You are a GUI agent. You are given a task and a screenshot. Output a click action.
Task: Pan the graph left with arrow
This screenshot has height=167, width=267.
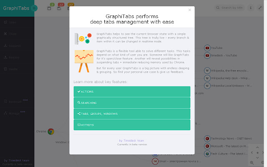click(x=252, y=152)
